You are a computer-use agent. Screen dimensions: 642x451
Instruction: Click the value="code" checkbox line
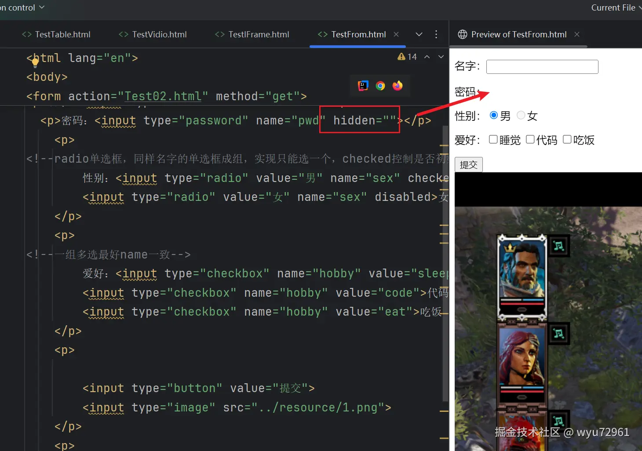pyautogui.click(x=266, y=293)
